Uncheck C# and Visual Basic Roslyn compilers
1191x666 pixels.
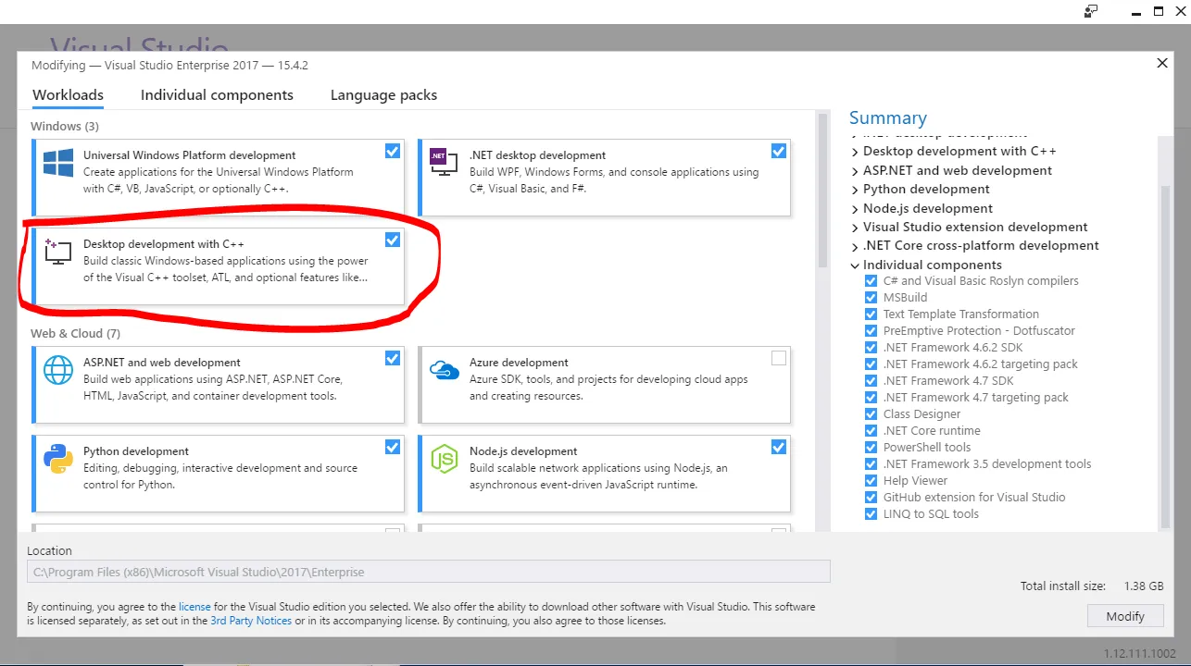871,281
